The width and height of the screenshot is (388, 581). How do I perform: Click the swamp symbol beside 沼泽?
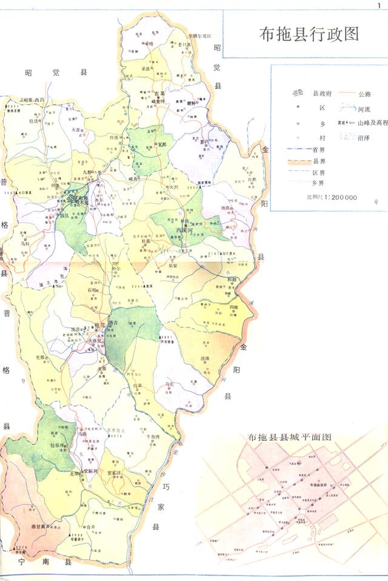[347, 138]
